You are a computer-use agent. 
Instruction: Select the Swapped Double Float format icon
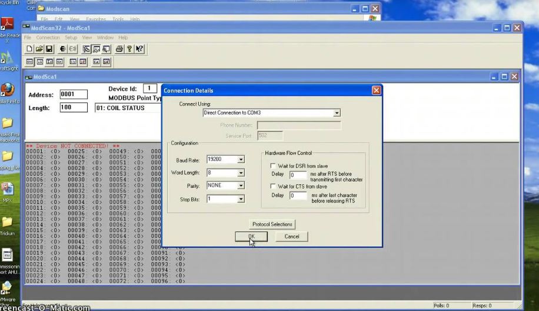107,62
